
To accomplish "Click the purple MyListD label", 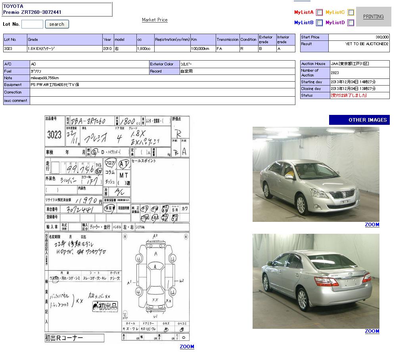I will [x=335, y=23].
